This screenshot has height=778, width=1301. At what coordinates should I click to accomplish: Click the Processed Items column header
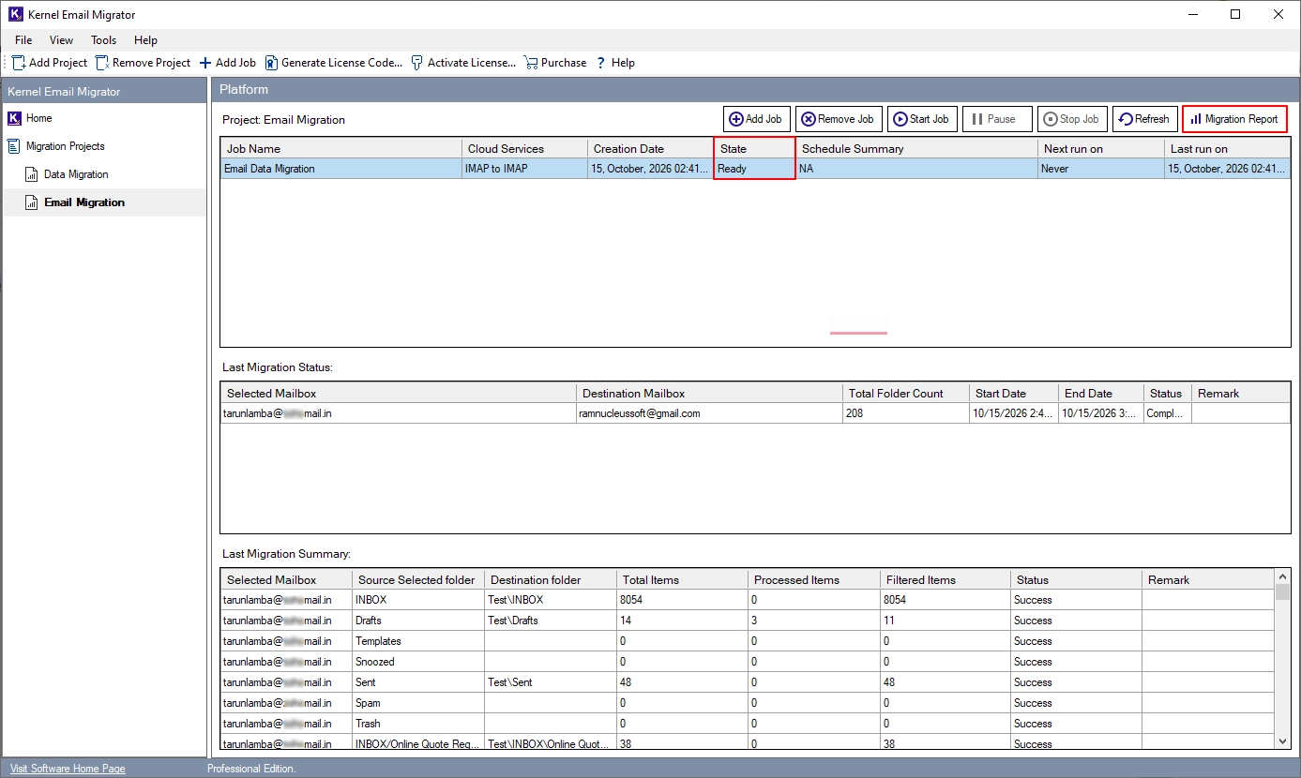[x=813, y=580]
